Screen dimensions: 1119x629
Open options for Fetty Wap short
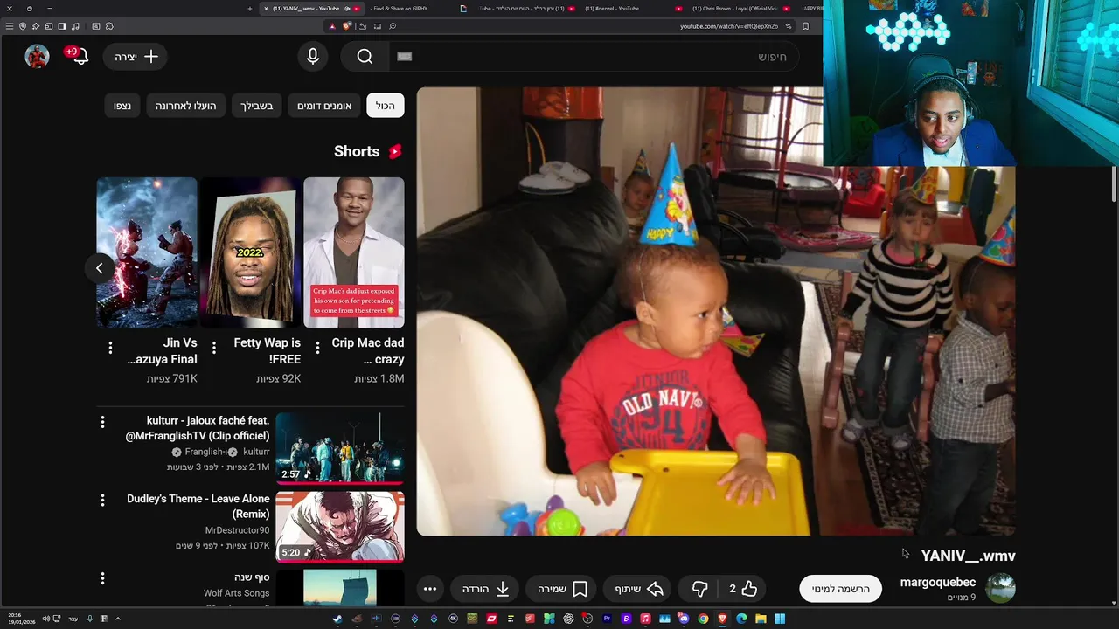(x=214, y=348)
